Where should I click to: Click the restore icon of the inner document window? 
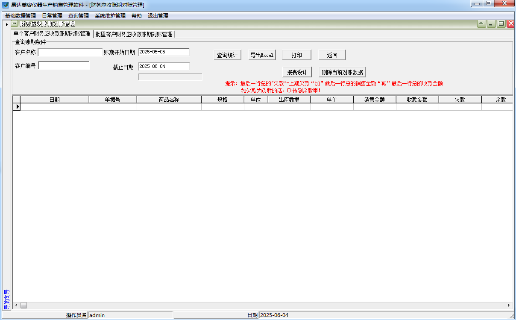(x=501, y=23)
